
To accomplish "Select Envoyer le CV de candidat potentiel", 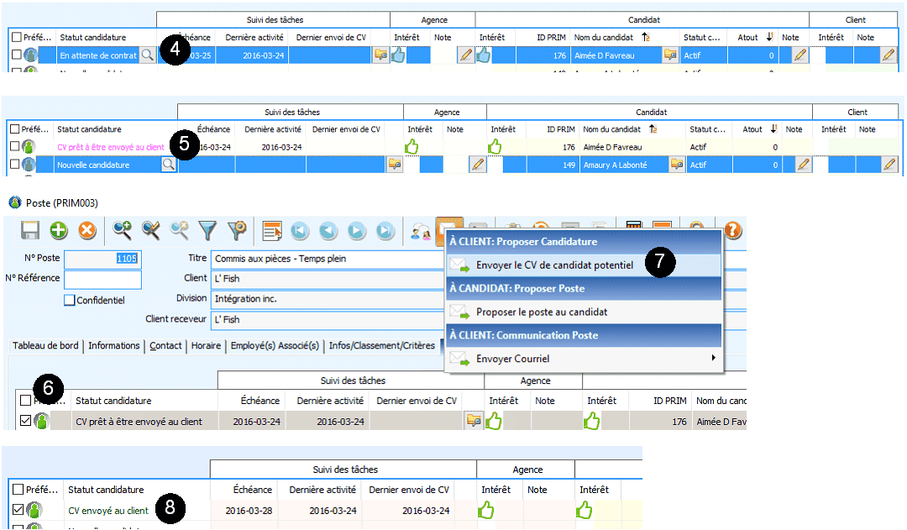I will (x=554, y=264).
